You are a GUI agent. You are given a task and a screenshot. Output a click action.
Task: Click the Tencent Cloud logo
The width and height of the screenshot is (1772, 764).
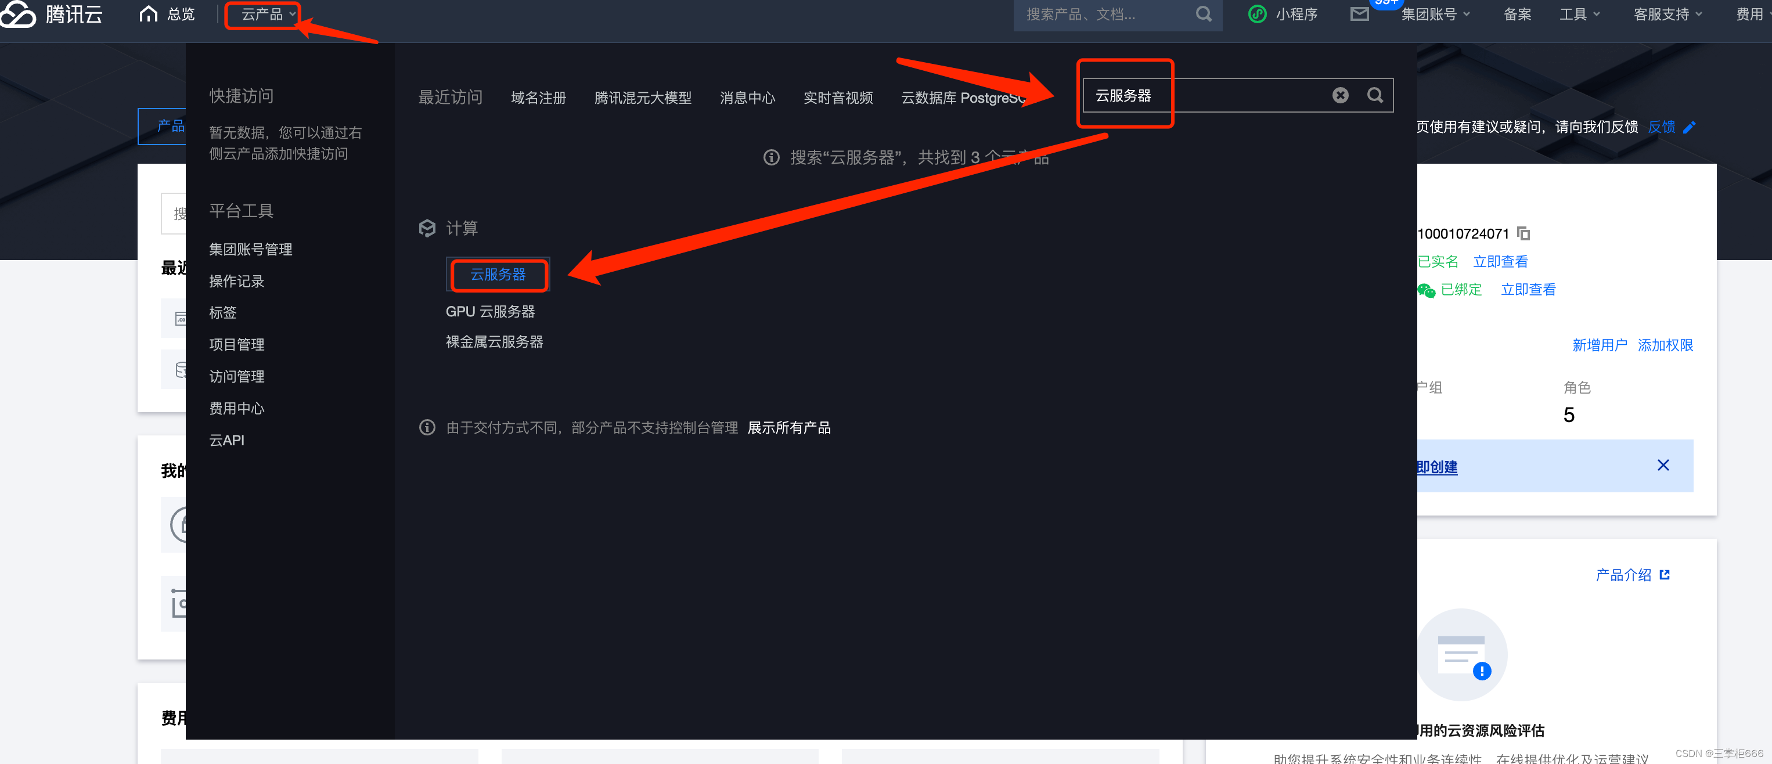coord(52,14)
